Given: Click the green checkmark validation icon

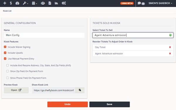Looking at the screenshot, I should pos(170,35).
